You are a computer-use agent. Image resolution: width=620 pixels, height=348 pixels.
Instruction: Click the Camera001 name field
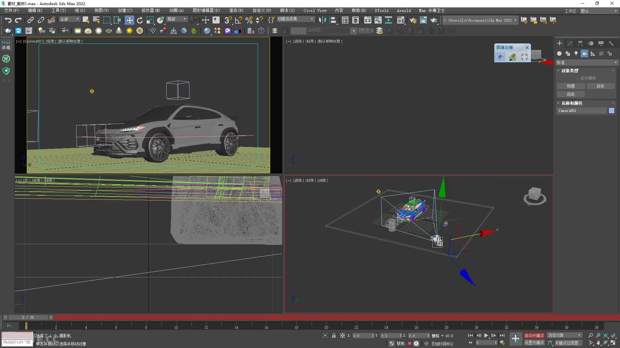tap(582, 111)
